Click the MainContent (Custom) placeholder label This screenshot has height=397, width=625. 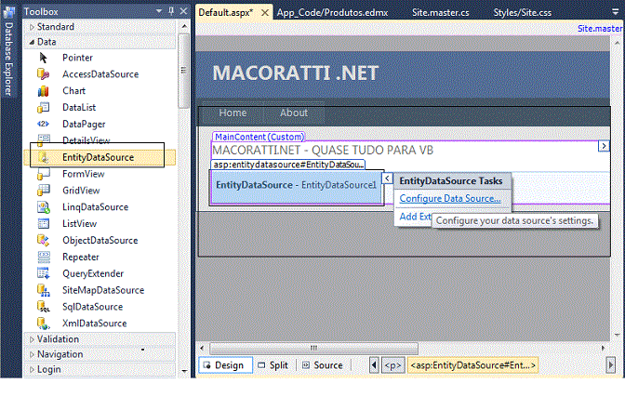(x=259, y=137)
